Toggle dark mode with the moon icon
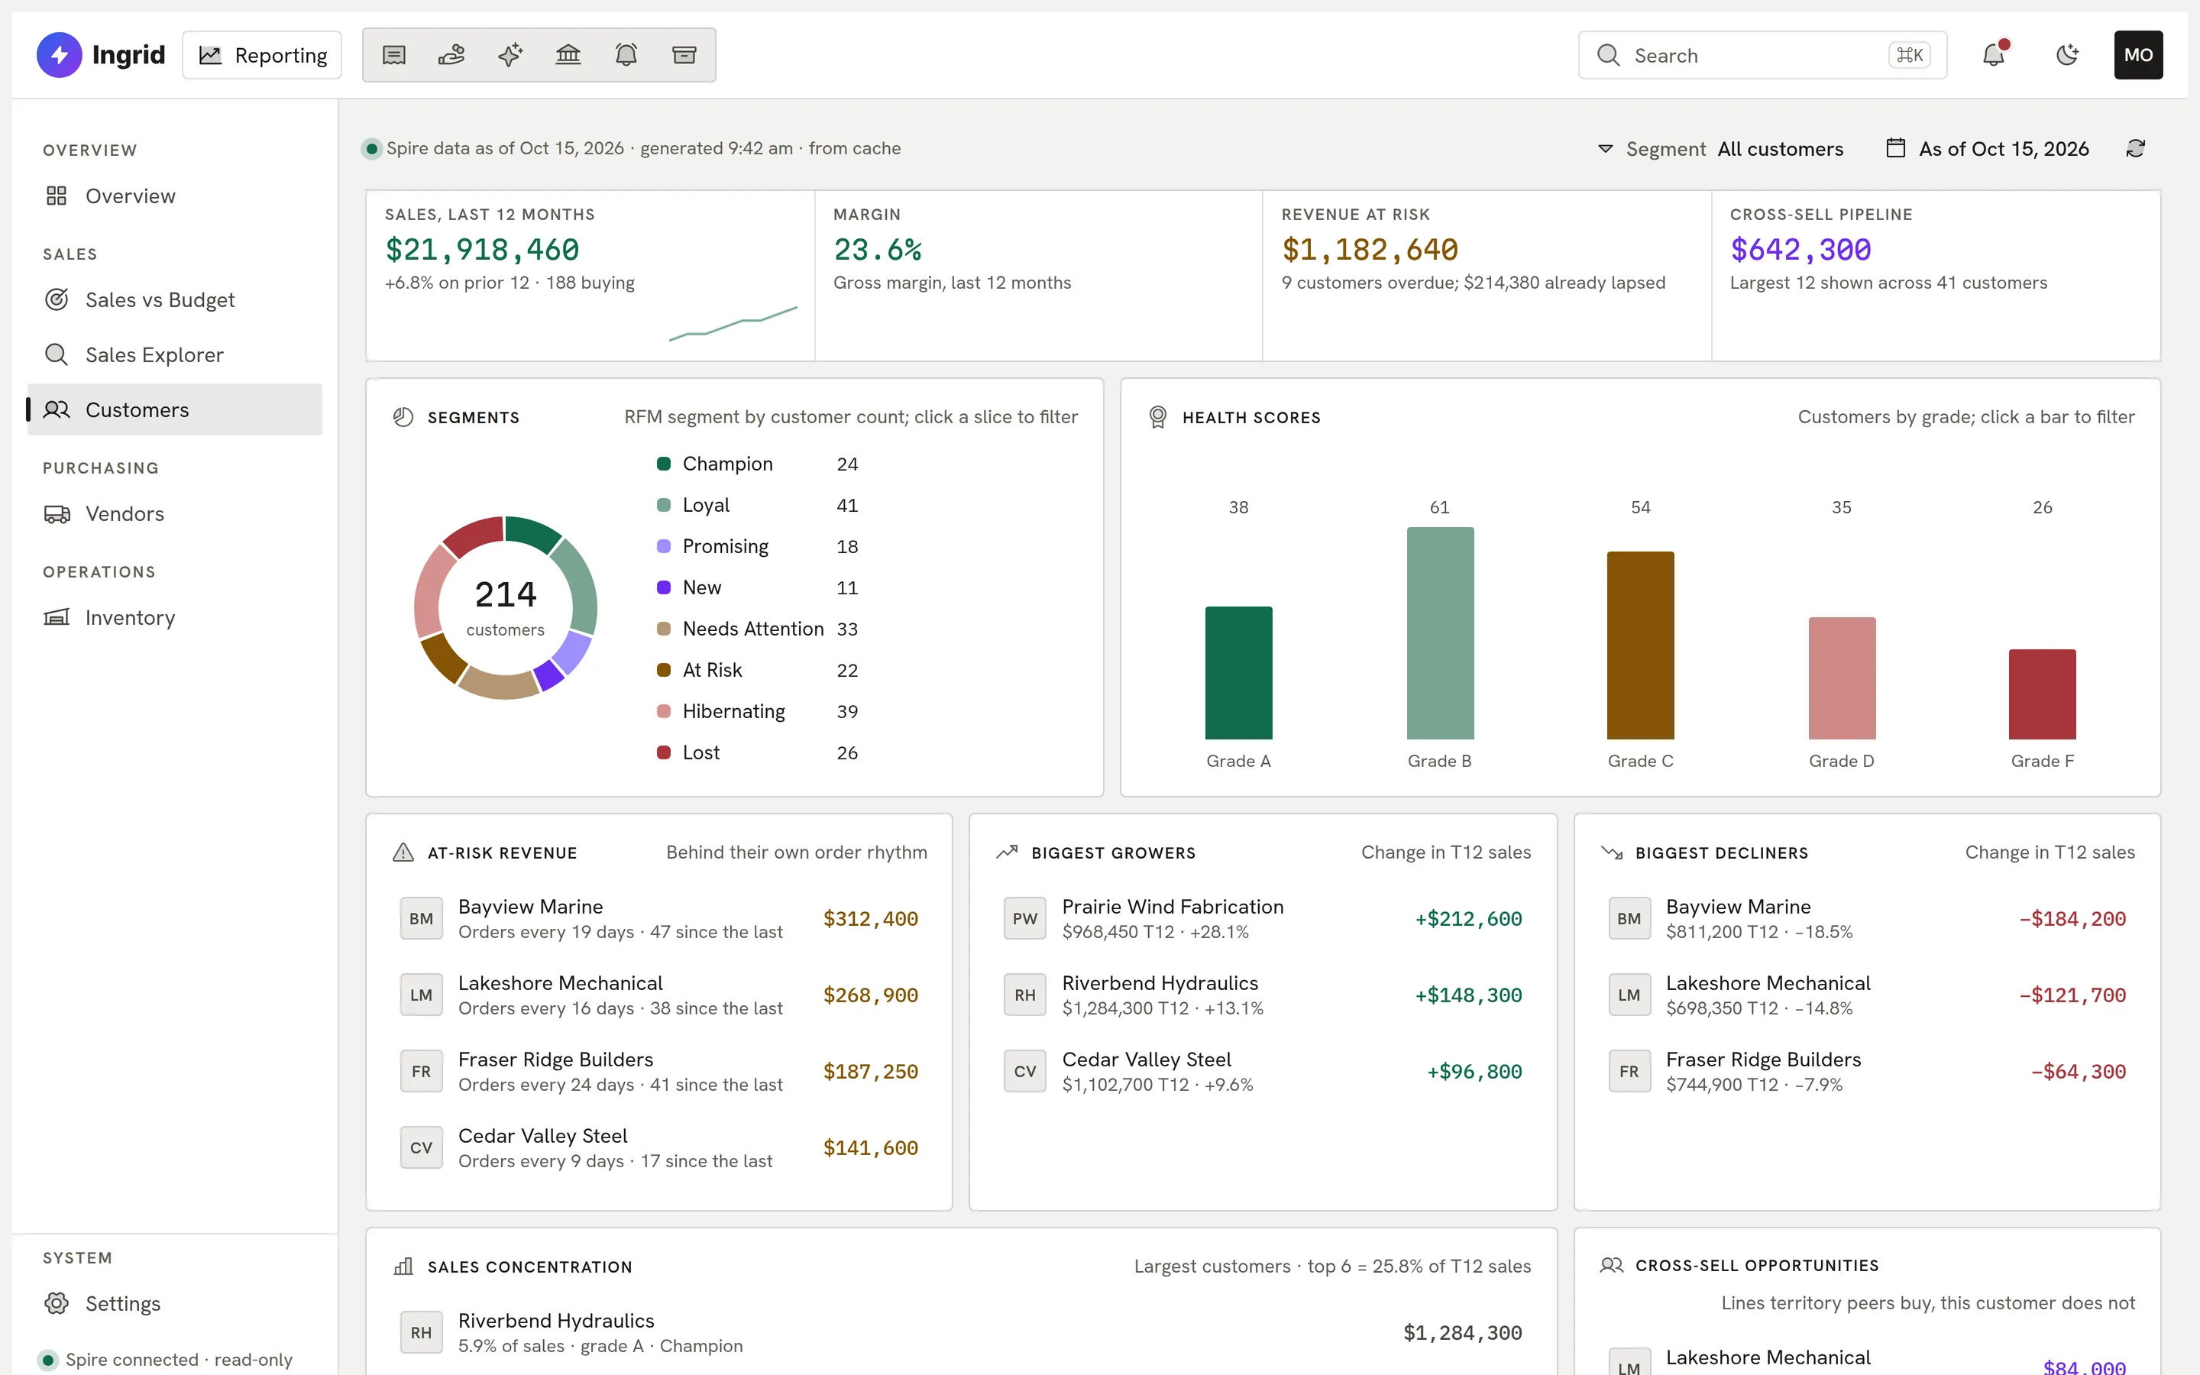Screen dimensions: 2200x1375 coord(2067,54)
